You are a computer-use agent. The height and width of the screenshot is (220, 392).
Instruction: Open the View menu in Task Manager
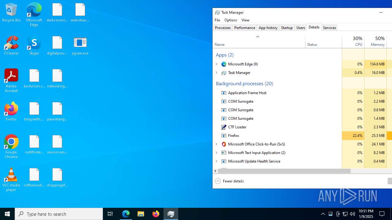pyautogui.click(x=245, y=20)
